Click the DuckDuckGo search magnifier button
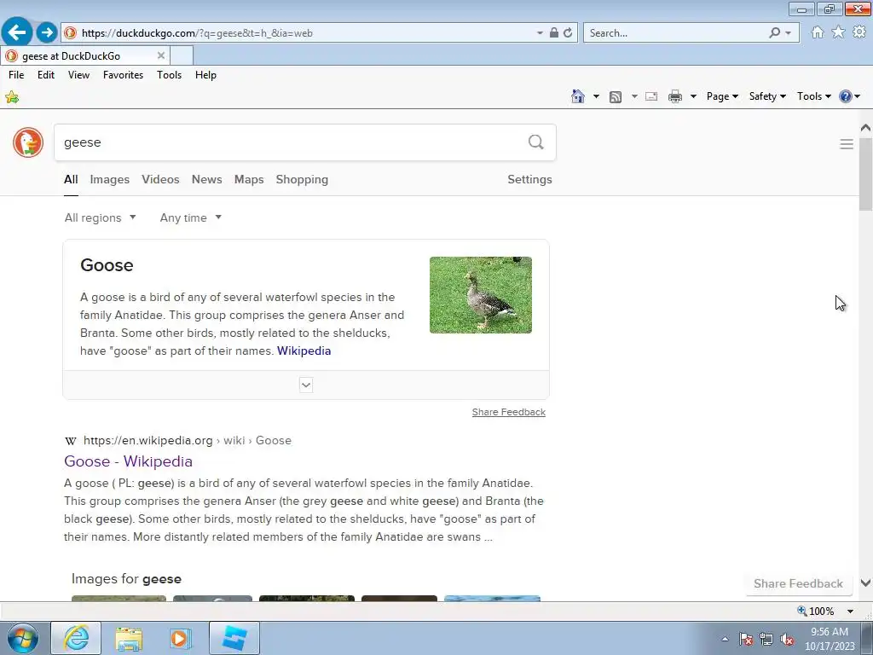Viewport: 873px width, 655px height. tap(535, 142)
